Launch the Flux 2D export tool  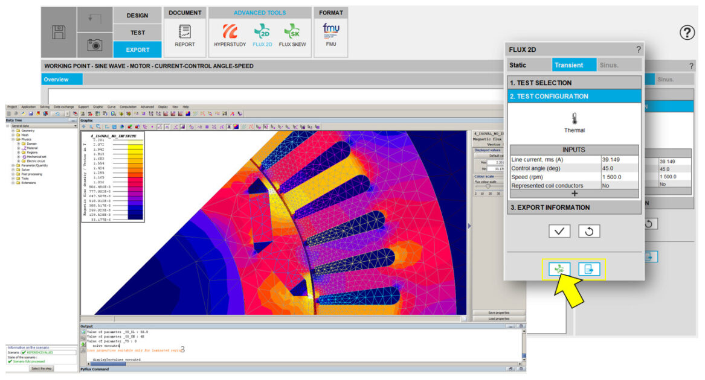pos(262,35)
